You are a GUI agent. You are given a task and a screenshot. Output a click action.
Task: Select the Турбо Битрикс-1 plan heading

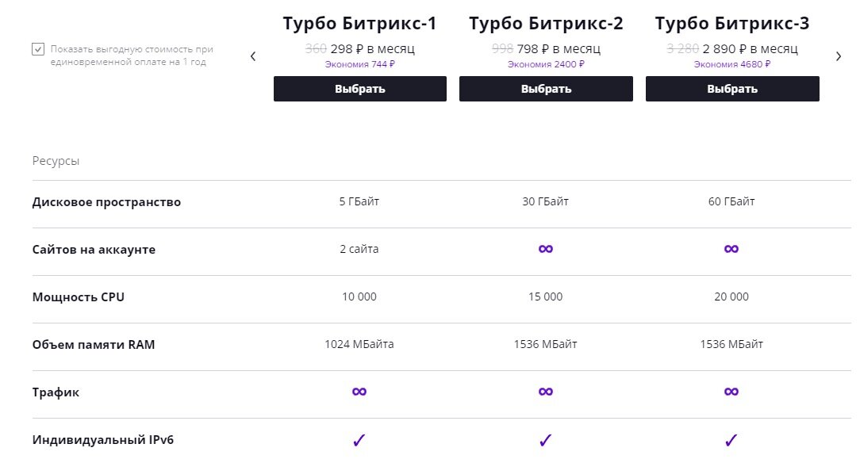[x=360, y=23]
